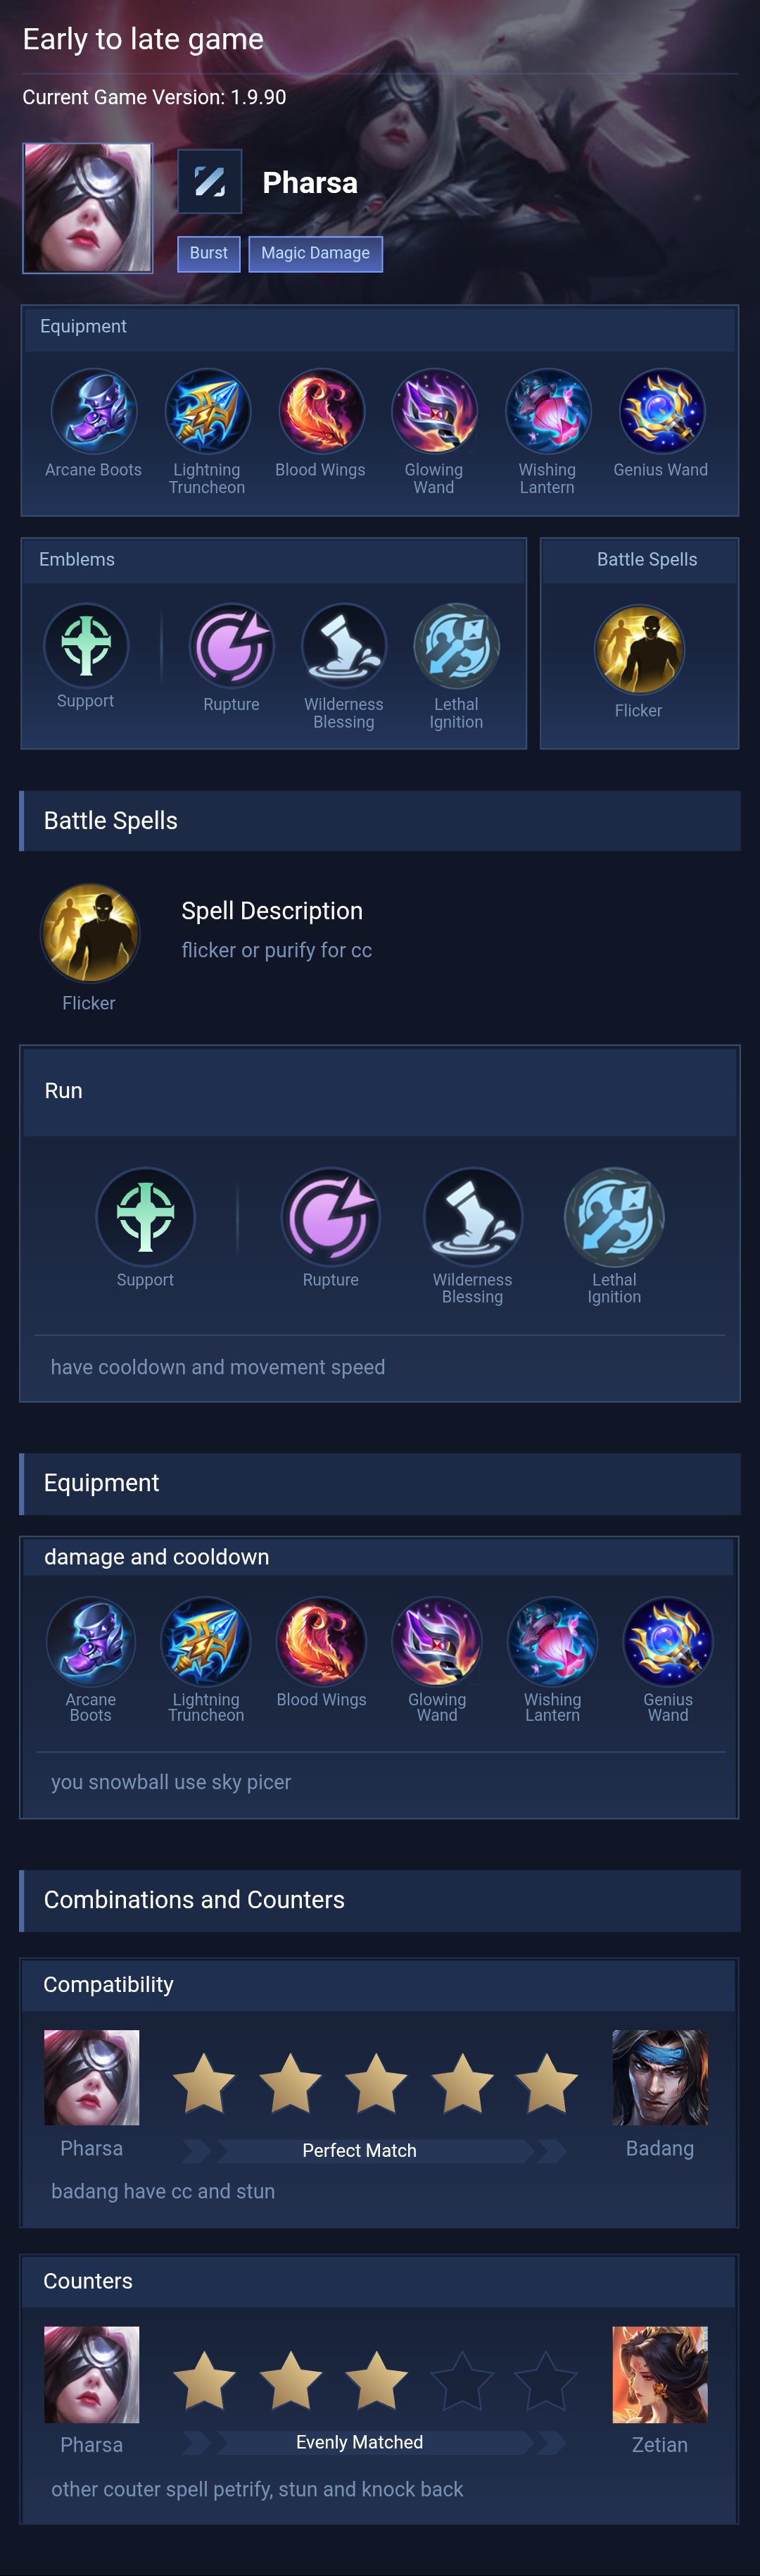
Task: Click the Arcane Boots icon in top Equipment
Action: pyautogui.click(x=94, y=411)
